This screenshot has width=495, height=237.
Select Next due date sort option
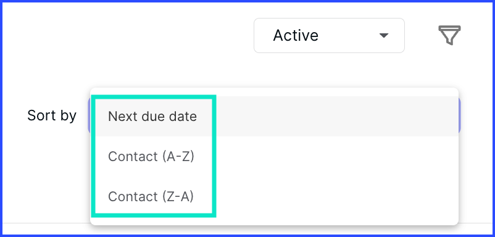(x=274, y=117)
